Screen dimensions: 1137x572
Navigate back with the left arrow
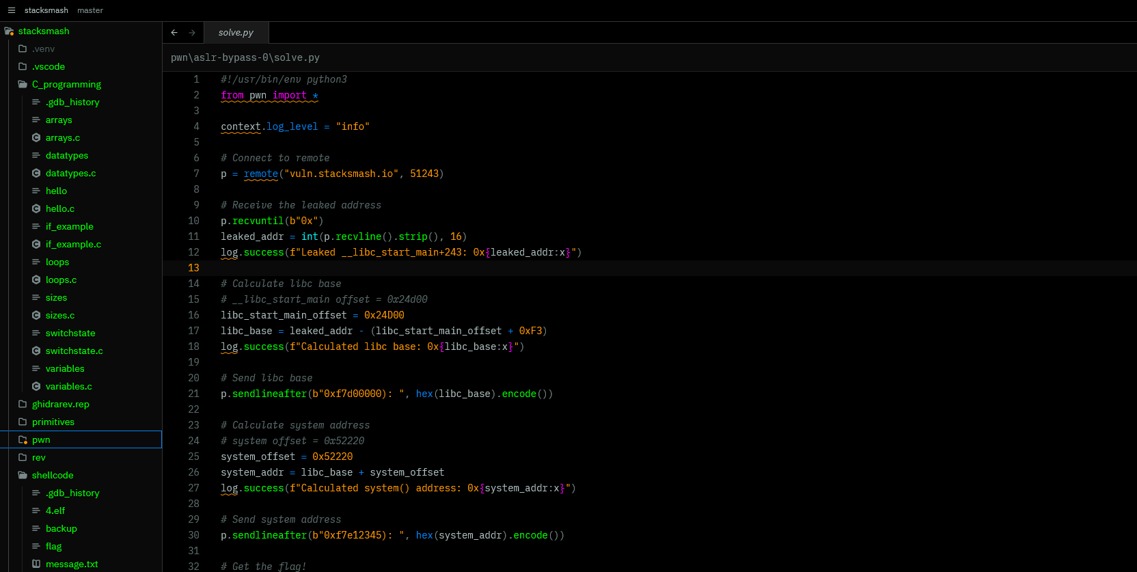click(174, 32)
